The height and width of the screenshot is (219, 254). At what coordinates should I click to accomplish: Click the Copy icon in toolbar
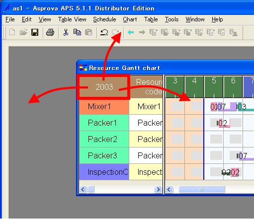pos(77,32)
